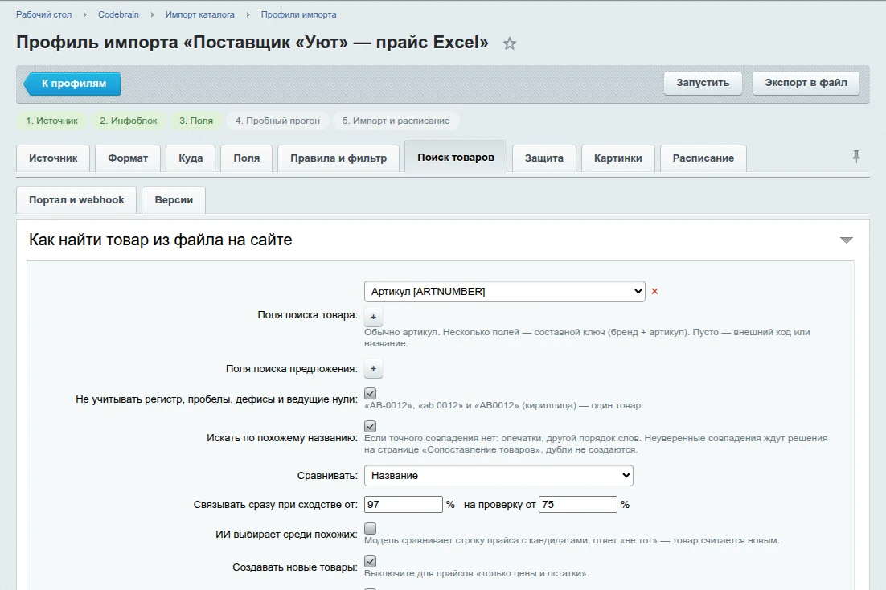886x590 pixels.
Task: Collapse the «Как найти товар» section
Action: click(x=846, y=240)
